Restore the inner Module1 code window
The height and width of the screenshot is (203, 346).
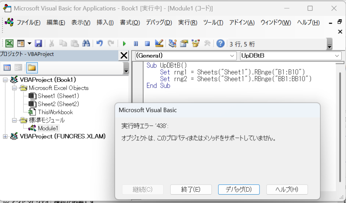(340, 22)
